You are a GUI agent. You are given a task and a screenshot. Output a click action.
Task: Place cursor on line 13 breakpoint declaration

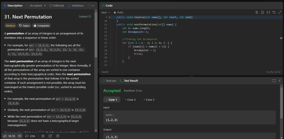[x=136, y=32]
